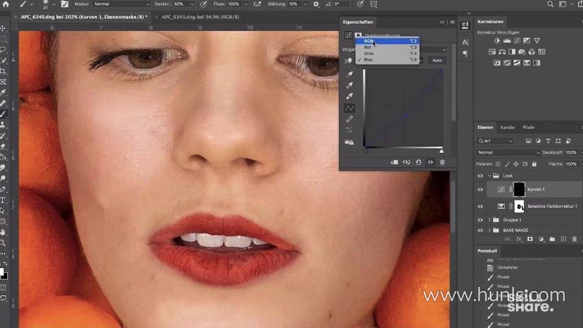This screenshot has height=328, width=583.
Task: Select the Clone Stamp tool
Action: [x=3, y=125]
